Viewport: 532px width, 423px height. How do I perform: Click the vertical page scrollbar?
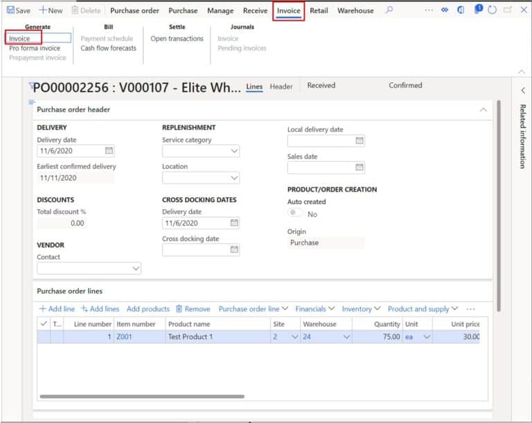pyautogui.click(x=499, y=206)
